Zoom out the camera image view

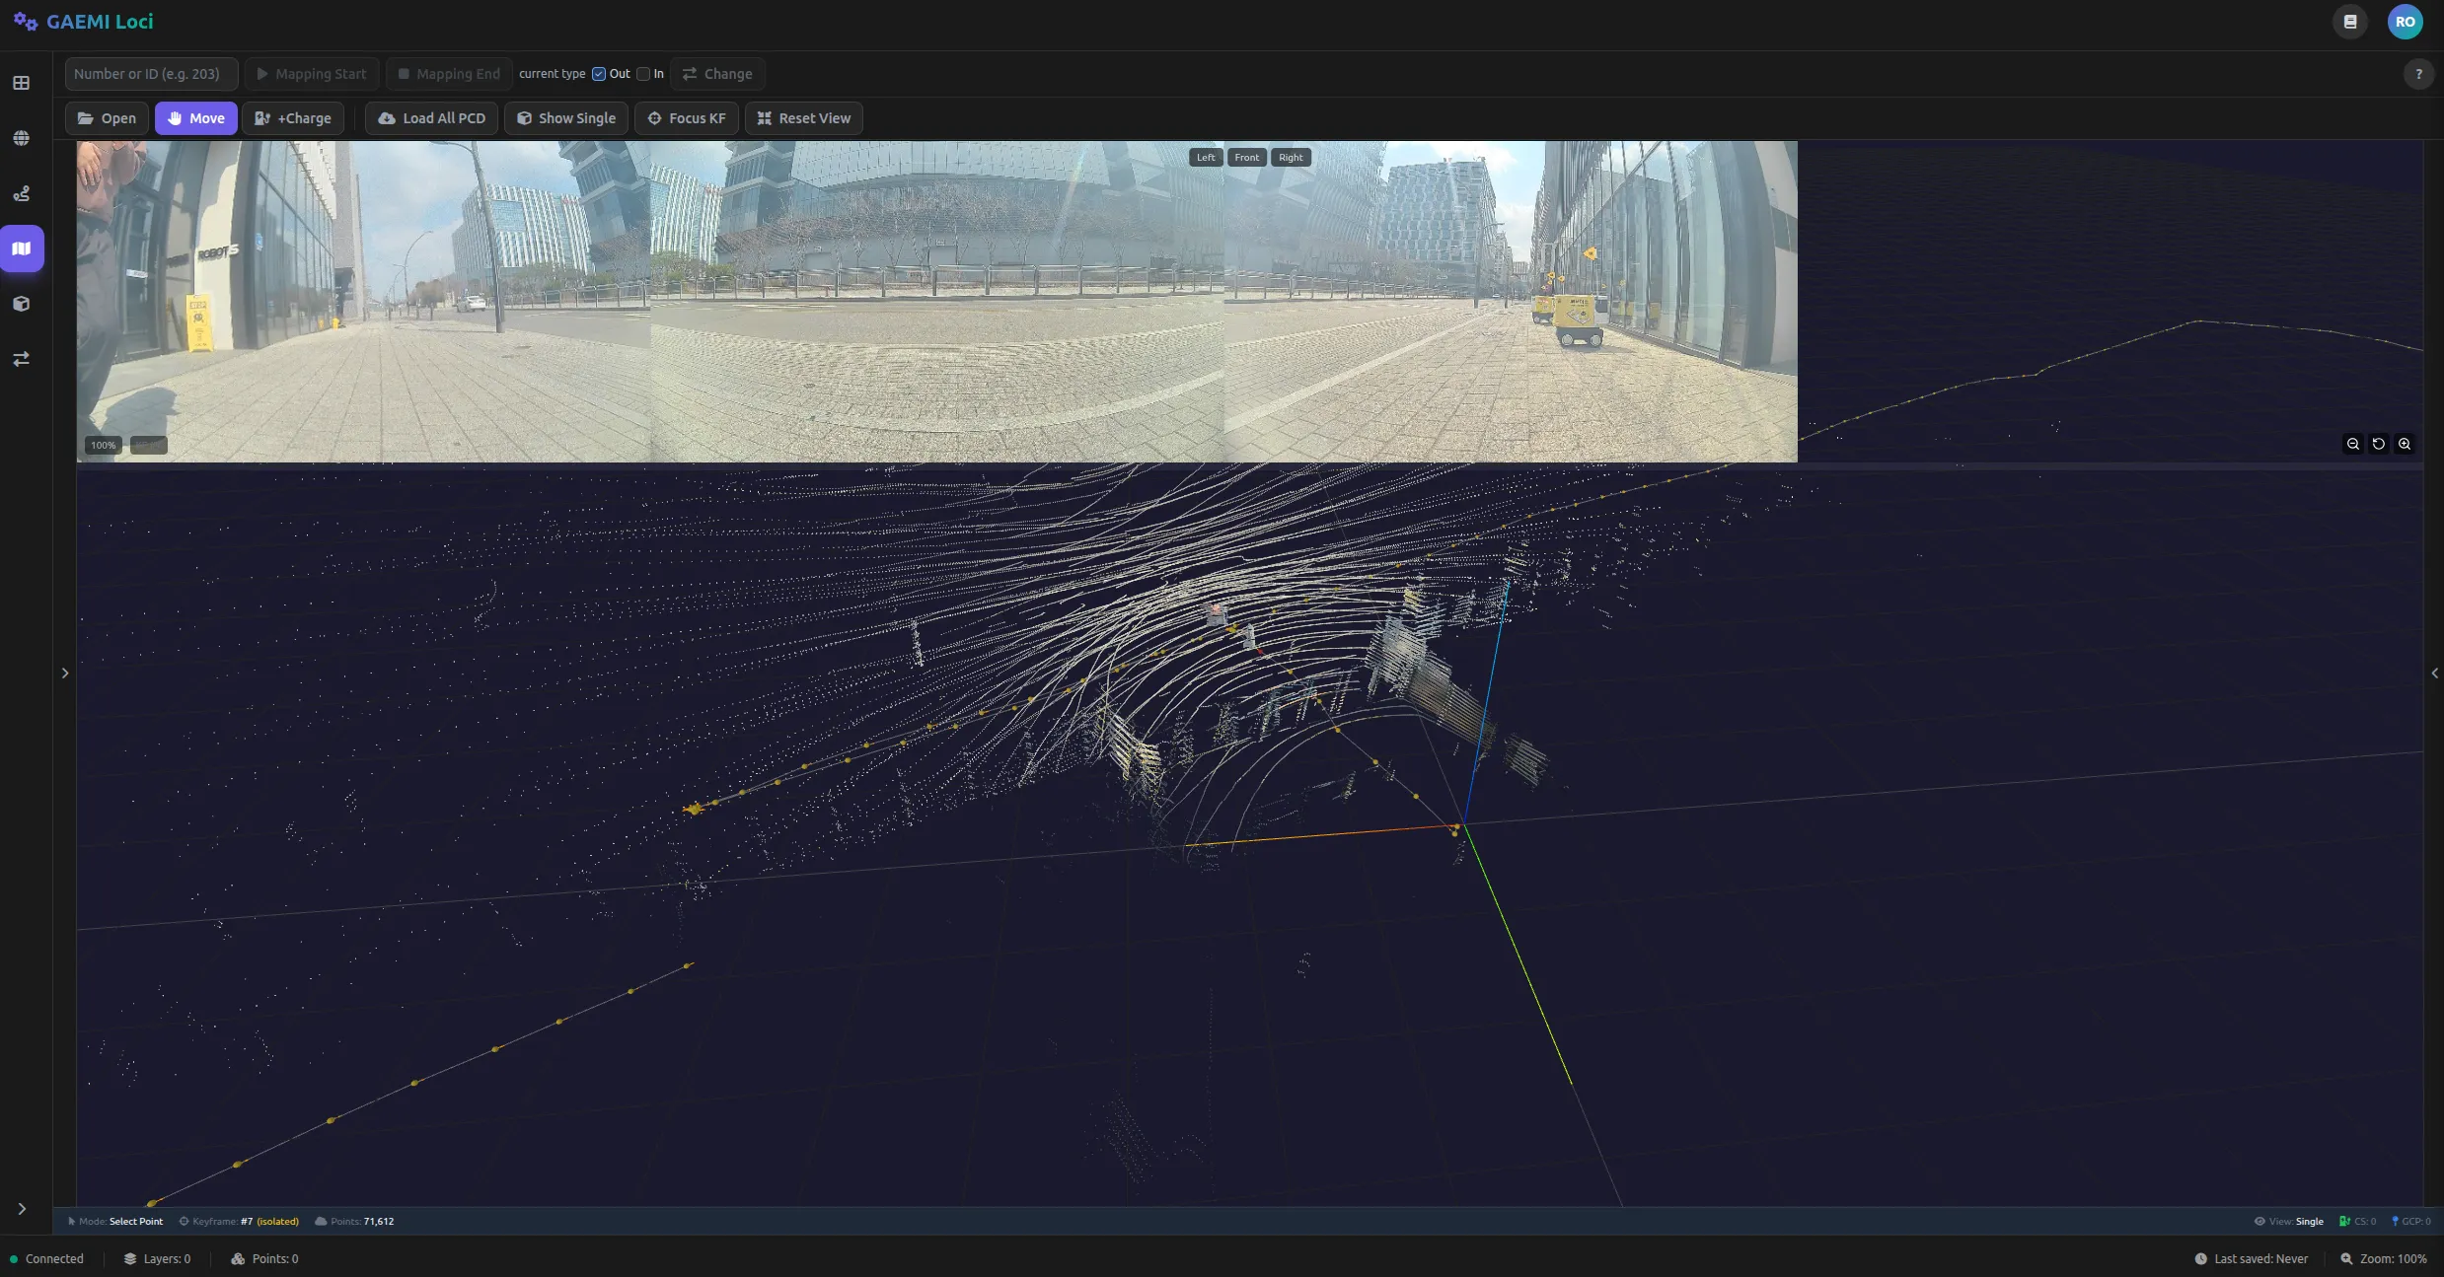coord(2353,444)
